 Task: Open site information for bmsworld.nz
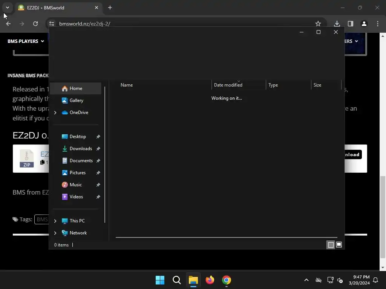52,24
